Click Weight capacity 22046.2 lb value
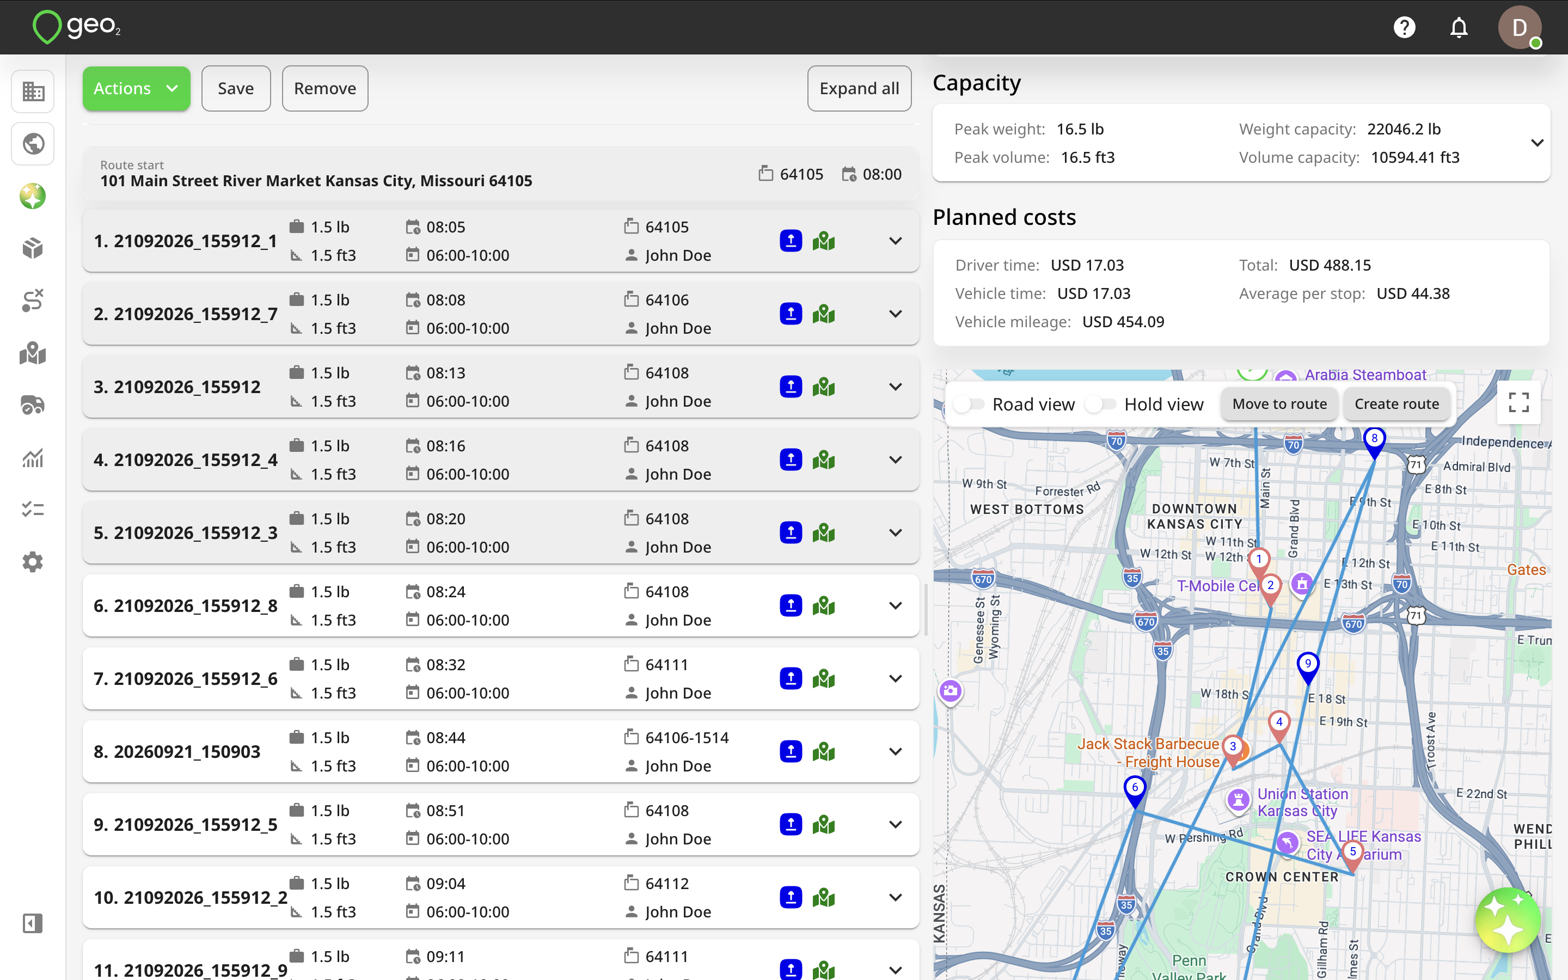 (x=1404, y=129)
